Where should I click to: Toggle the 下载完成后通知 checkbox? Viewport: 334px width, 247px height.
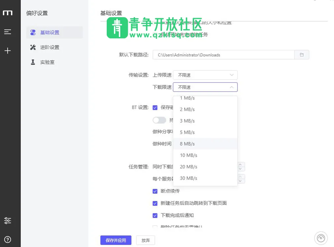point(155,216)
